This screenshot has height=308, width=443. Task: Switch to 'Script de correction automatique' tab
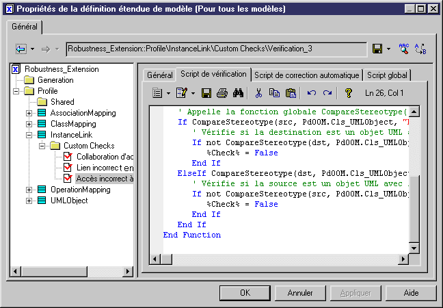306,75
